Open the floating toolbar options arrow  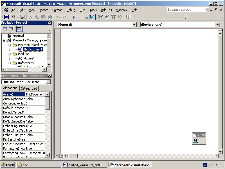tap(199, 135)
